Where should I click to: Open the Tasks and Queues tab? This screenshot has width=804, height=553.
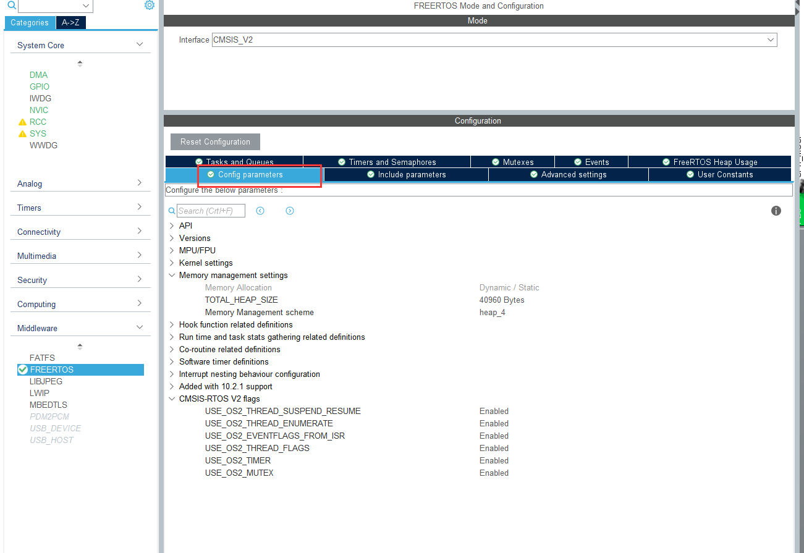(234, 162)
